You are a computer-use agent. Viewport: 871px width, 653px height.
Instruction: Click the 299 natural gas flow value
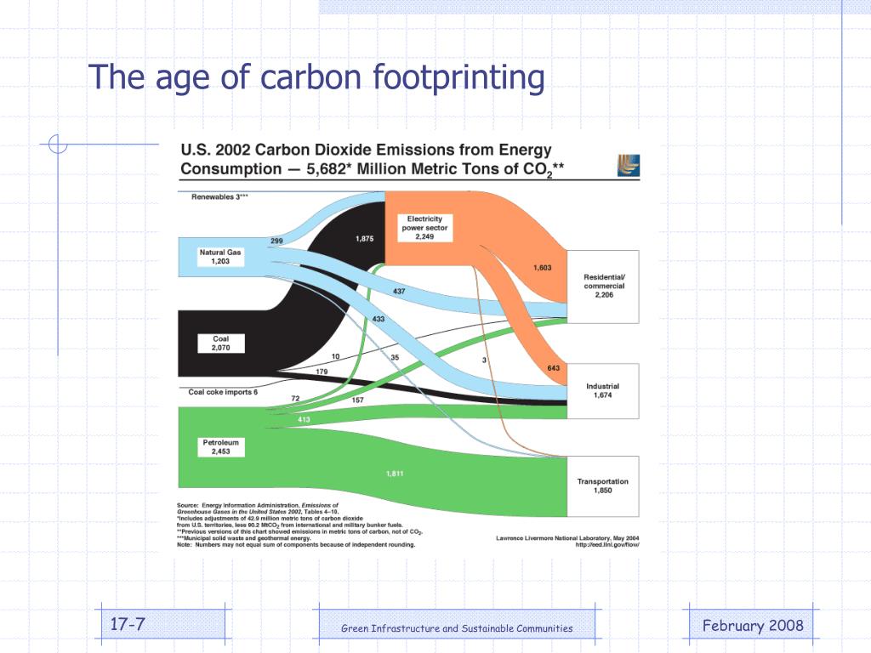point(276,241)
